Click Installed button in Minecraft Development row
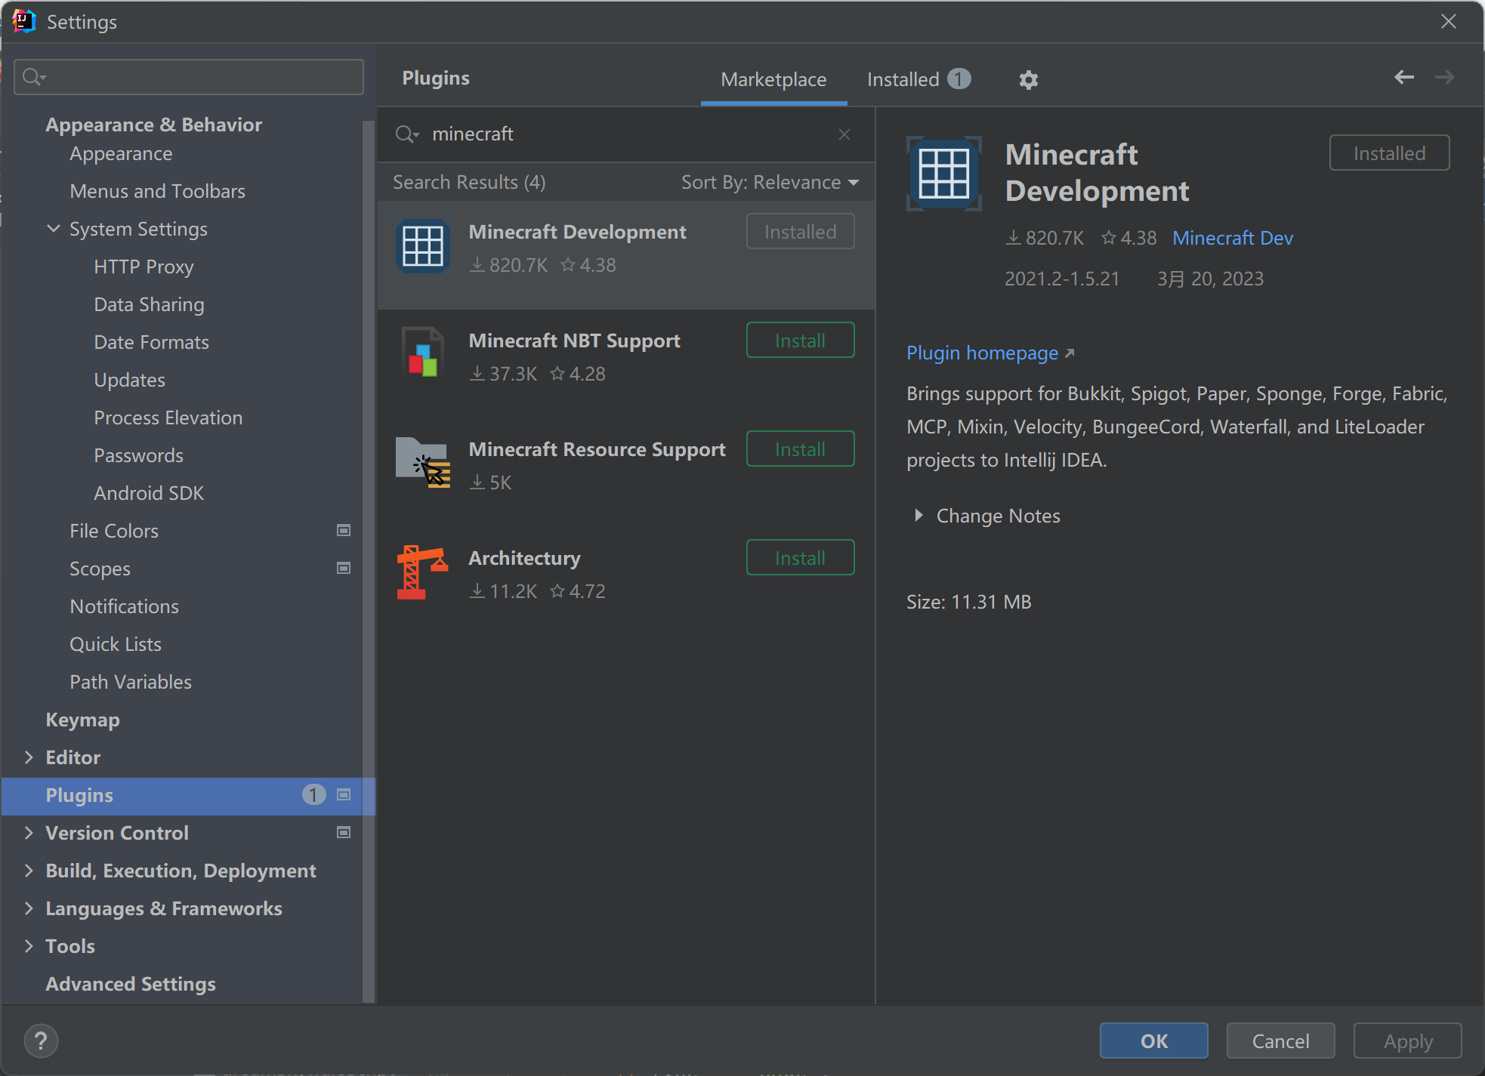 tap(800, 232)
